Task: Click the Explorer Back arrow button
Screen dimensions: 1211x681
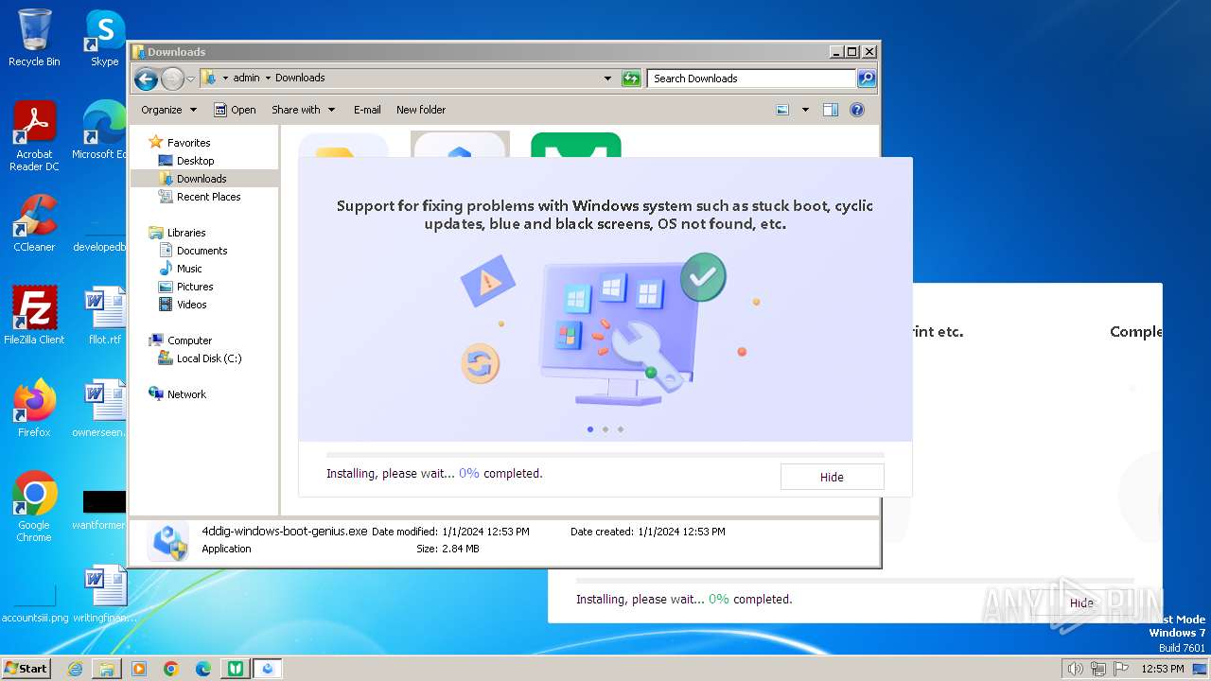Action: [146, 79]
